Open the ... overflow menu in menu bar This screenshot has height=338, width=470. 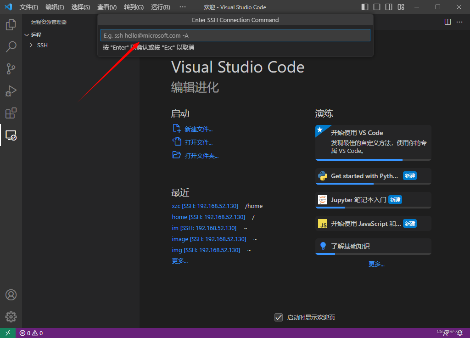coord(182,7)
